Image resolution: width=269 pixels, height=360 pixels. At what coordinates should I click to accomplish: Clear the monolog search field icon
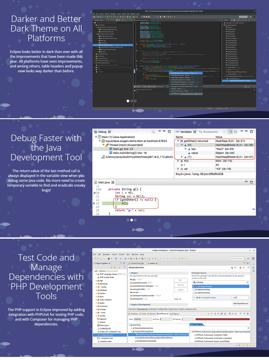[247, 282]
